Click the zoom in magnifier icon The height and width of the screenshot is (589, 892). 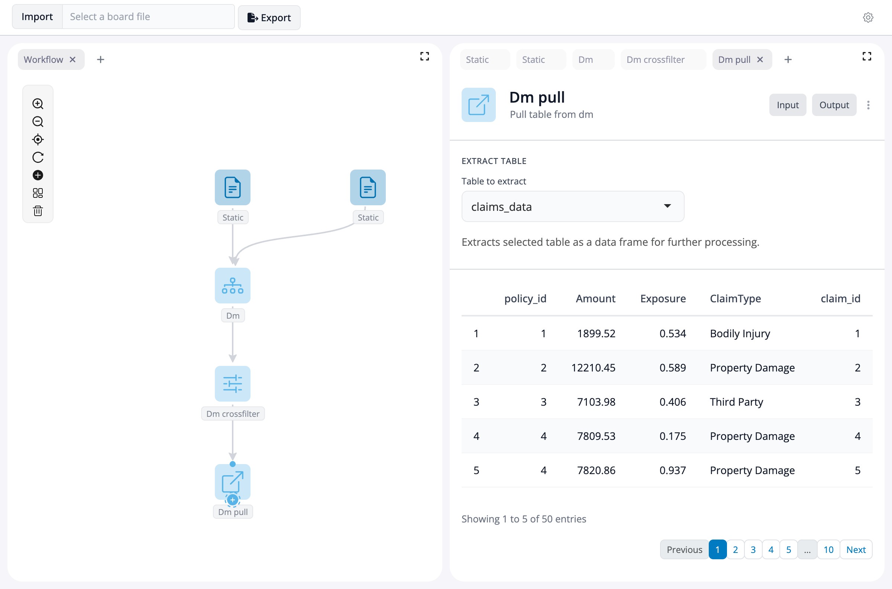coord(38,104)
